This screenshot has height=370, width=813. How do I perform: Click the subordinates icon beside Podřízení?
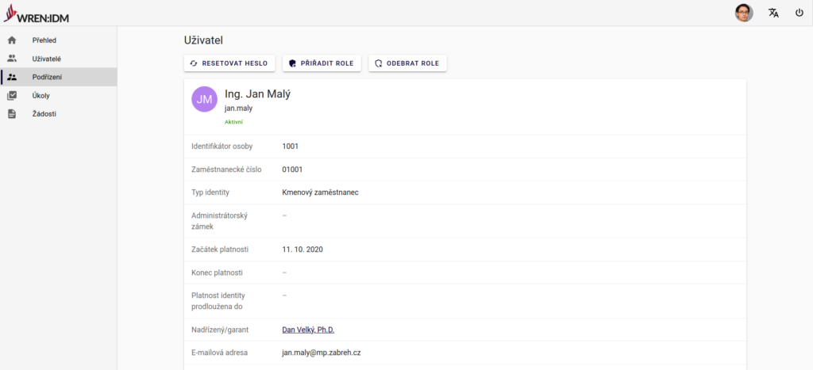click(x=12, y=77)
